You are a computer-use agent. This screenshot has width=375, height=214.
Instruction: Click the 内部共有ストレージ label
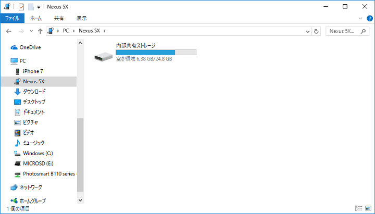[x=135, y=45]
